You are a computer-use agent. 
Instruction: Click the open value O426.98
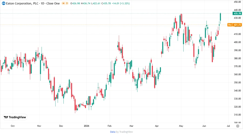tap(75, 4)
